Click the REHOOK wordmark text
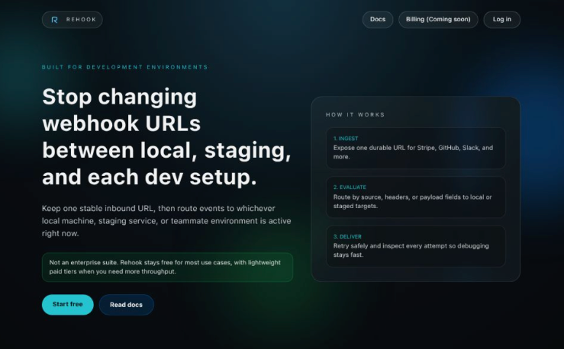Viewport: 564px width, 349px height. [80, 20]
